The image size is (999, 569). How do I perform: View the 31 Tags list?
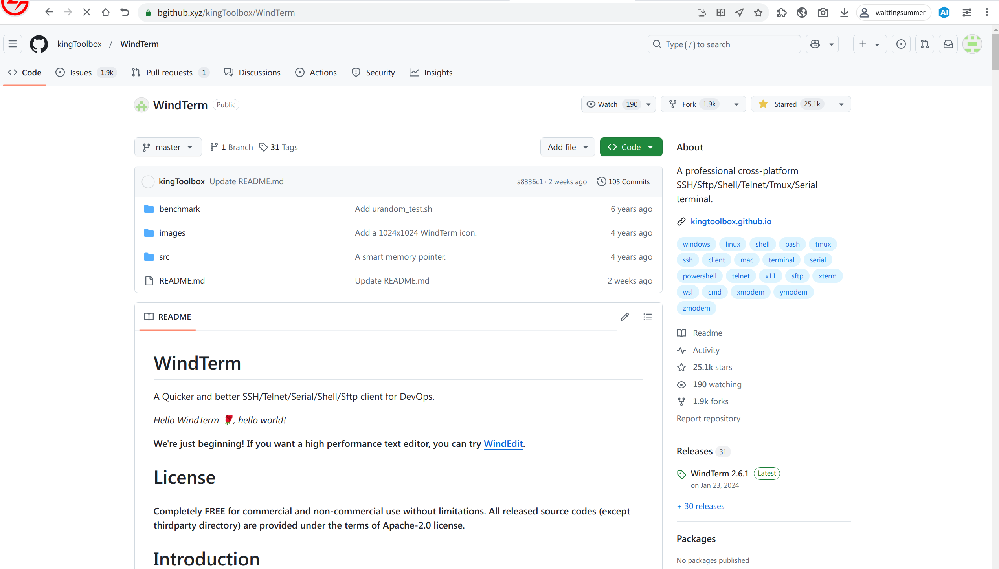(x=279, y=147)
